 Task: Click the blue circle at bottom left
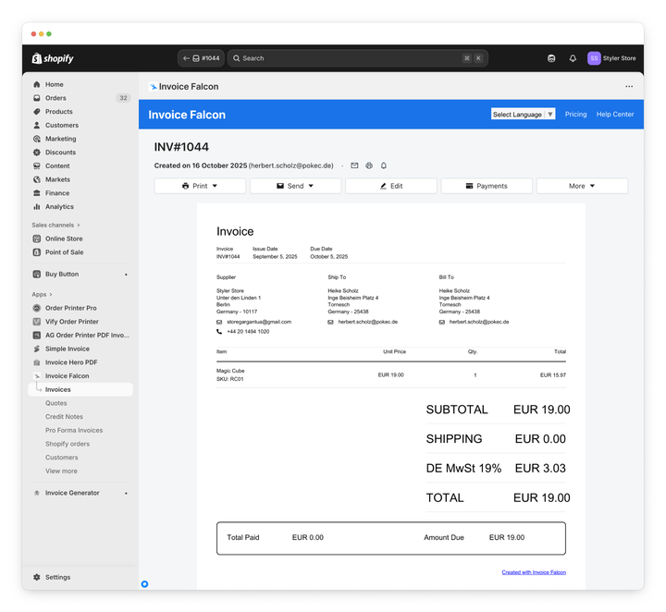145,584
